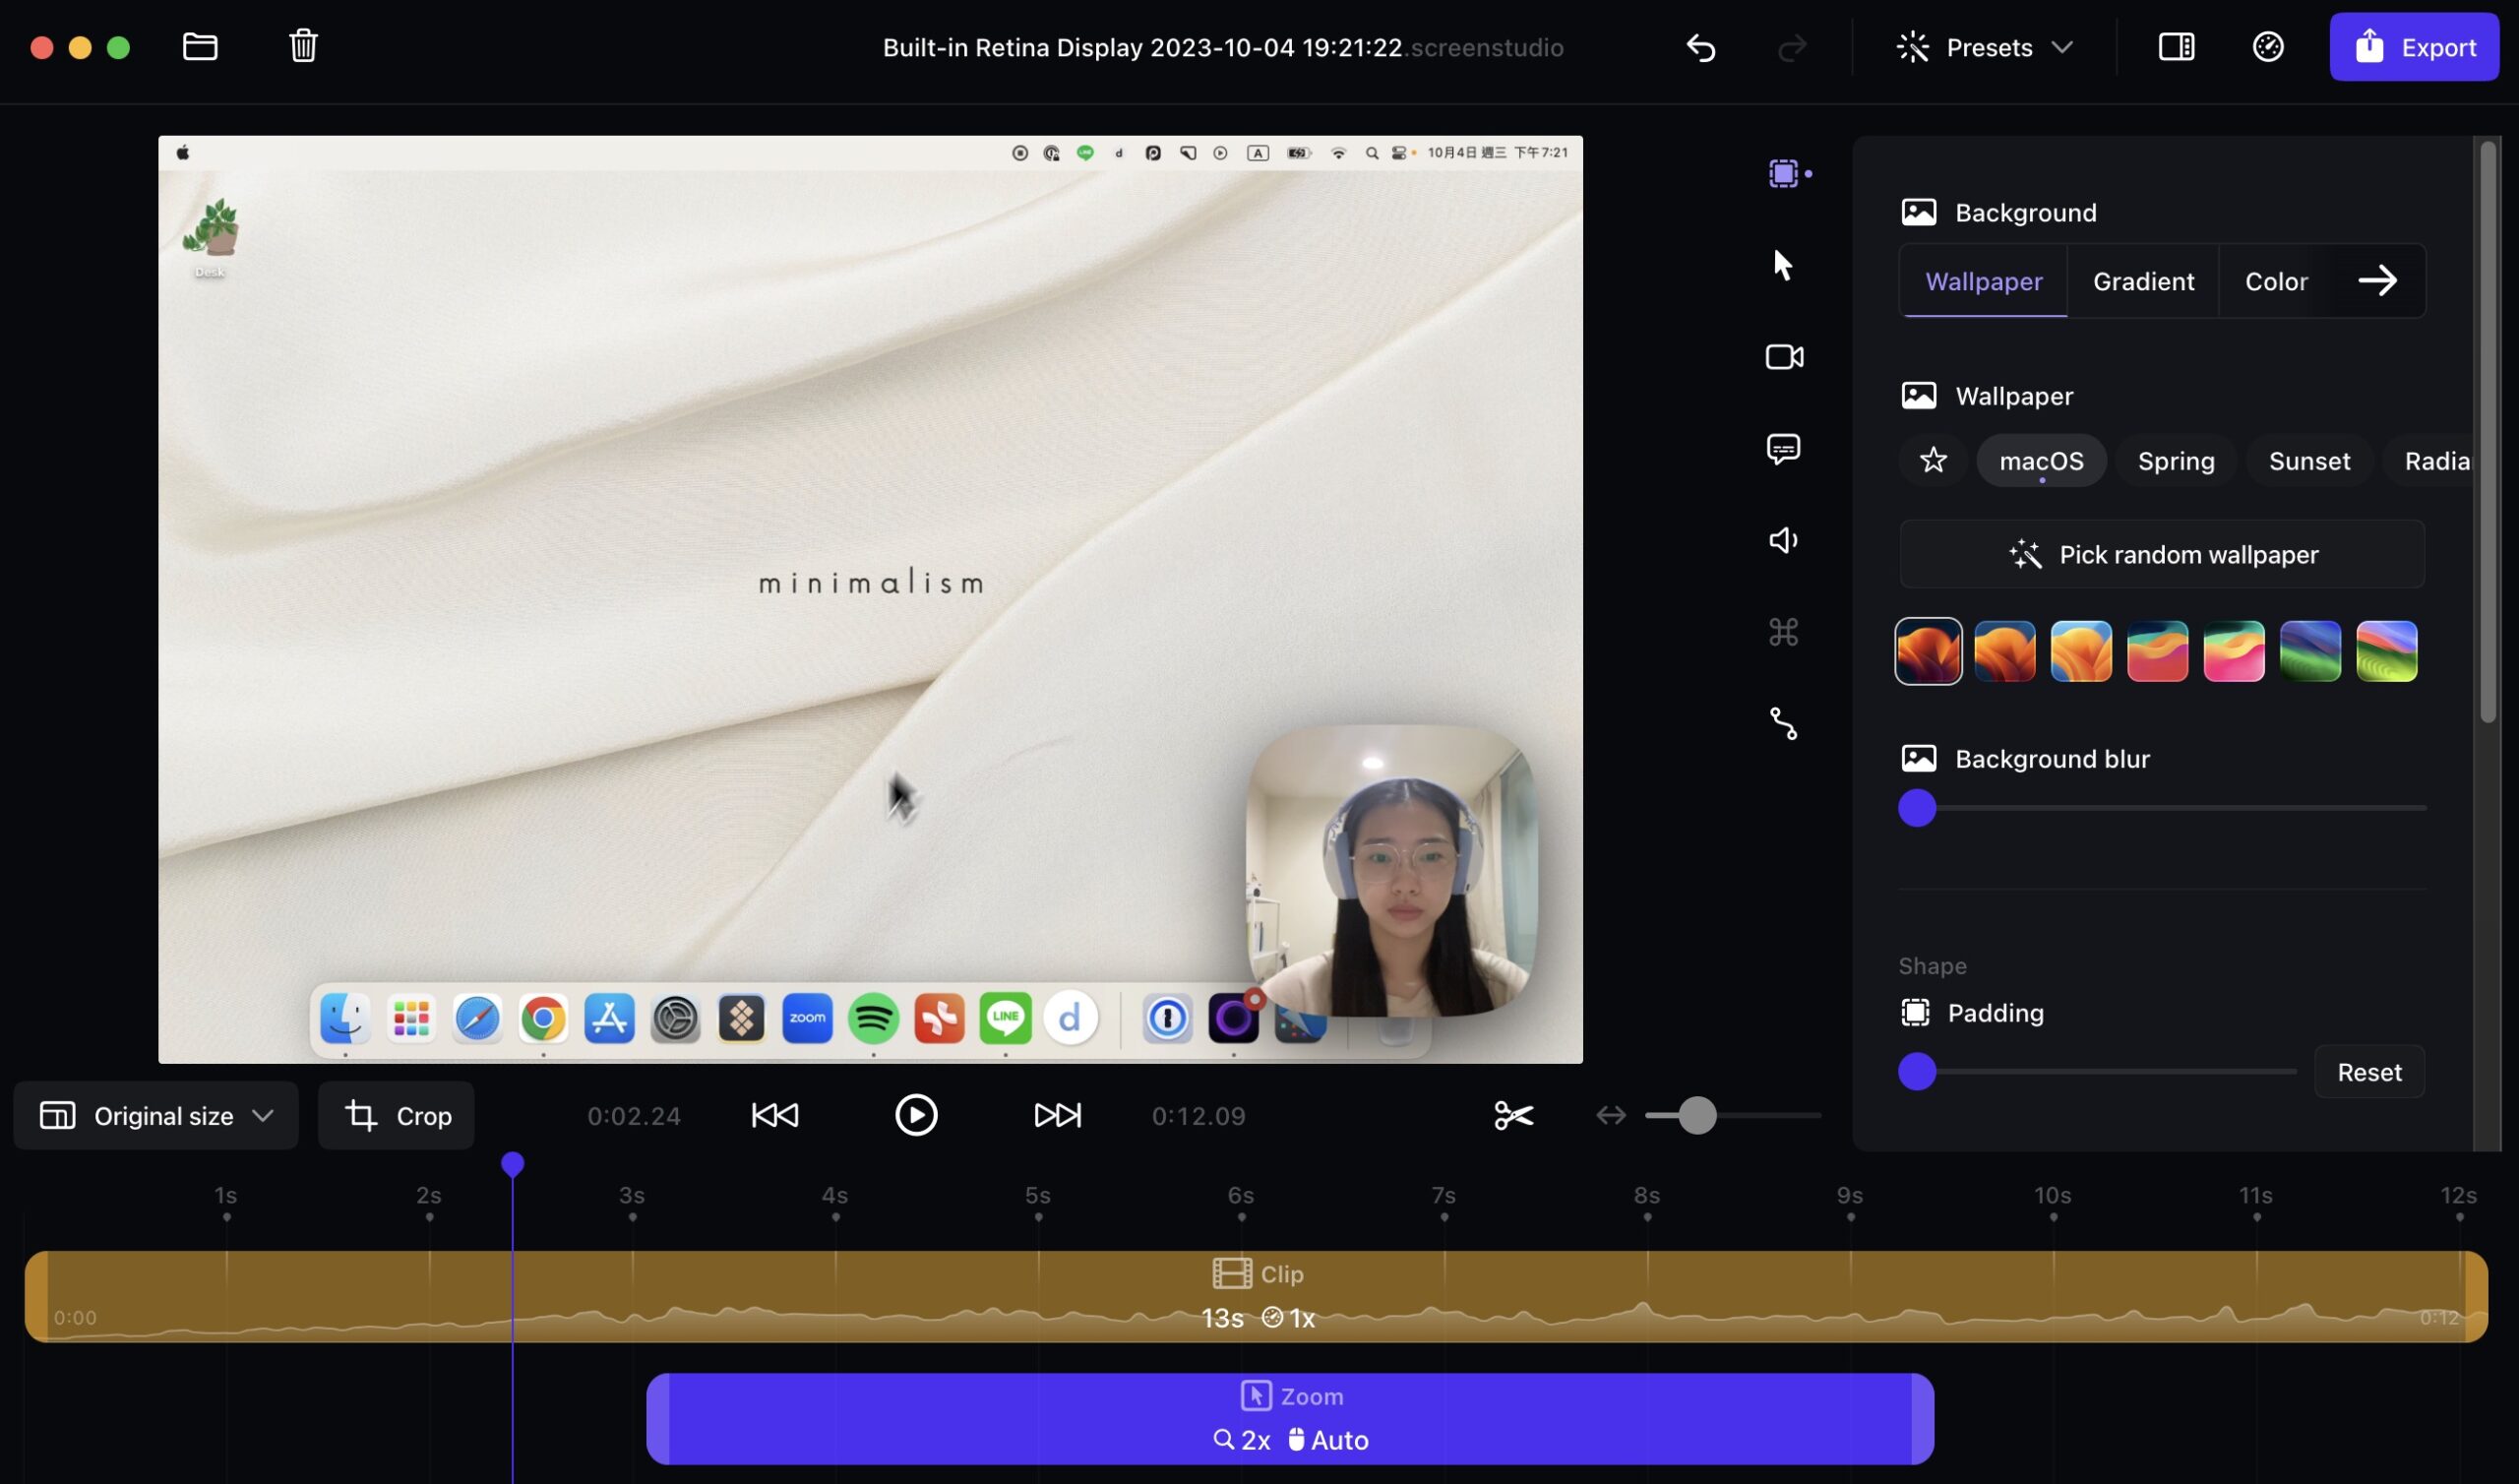Click the scissors split-clip icon
Image resolution: width=2519 pixels, height=1484 pixels.
pyautogui.click(x=1513, y=1115)
